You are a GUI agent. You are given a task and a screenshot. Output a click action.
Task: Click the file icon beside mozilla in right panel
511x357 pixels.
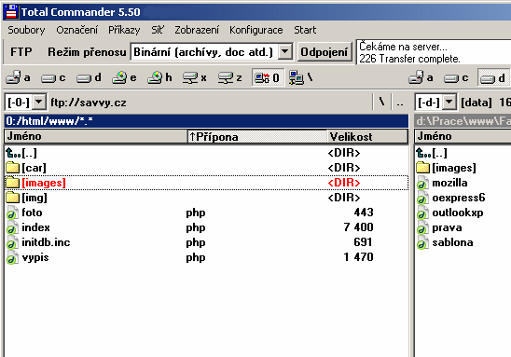[422, 183]
